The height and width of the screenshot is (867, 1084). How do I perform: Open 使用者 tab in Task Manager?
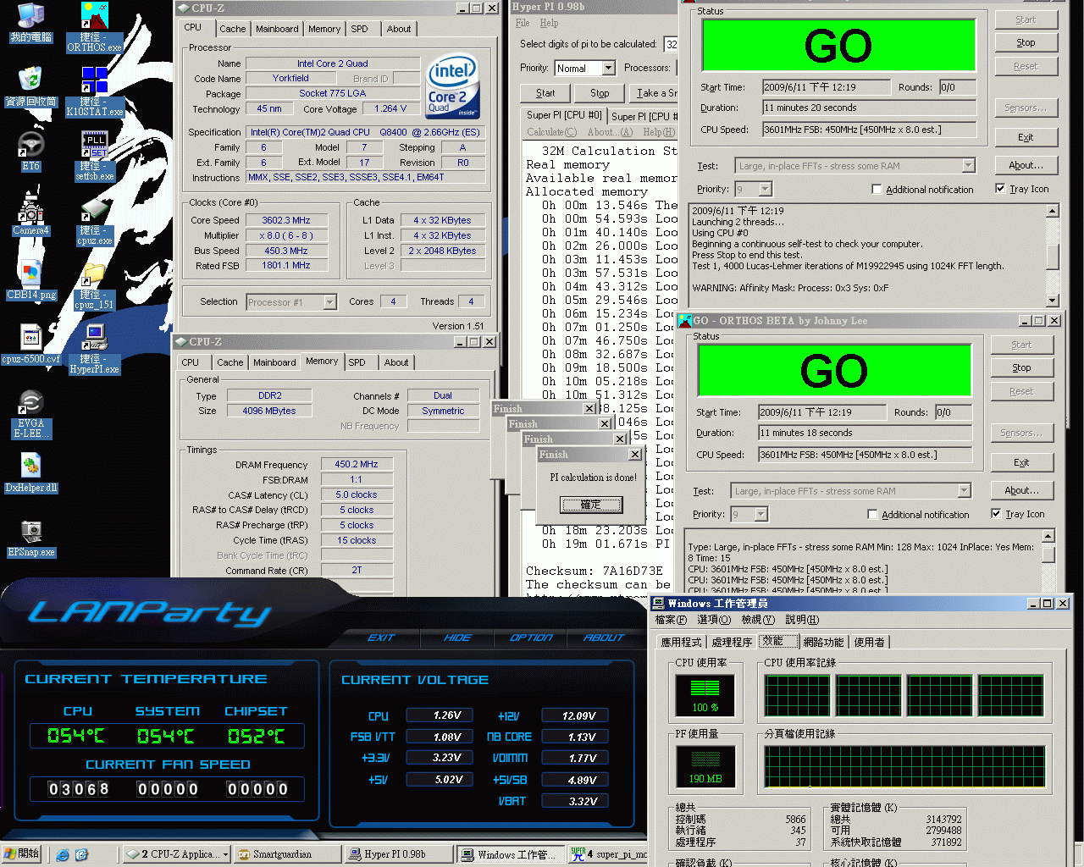[x=869, y=643]
